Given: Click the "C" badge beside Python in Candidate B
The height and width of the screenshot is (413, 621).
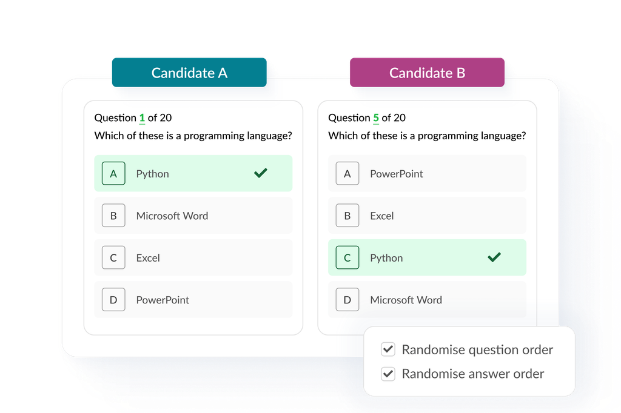Looking at the screenshot, I should [x=347, y=257].
